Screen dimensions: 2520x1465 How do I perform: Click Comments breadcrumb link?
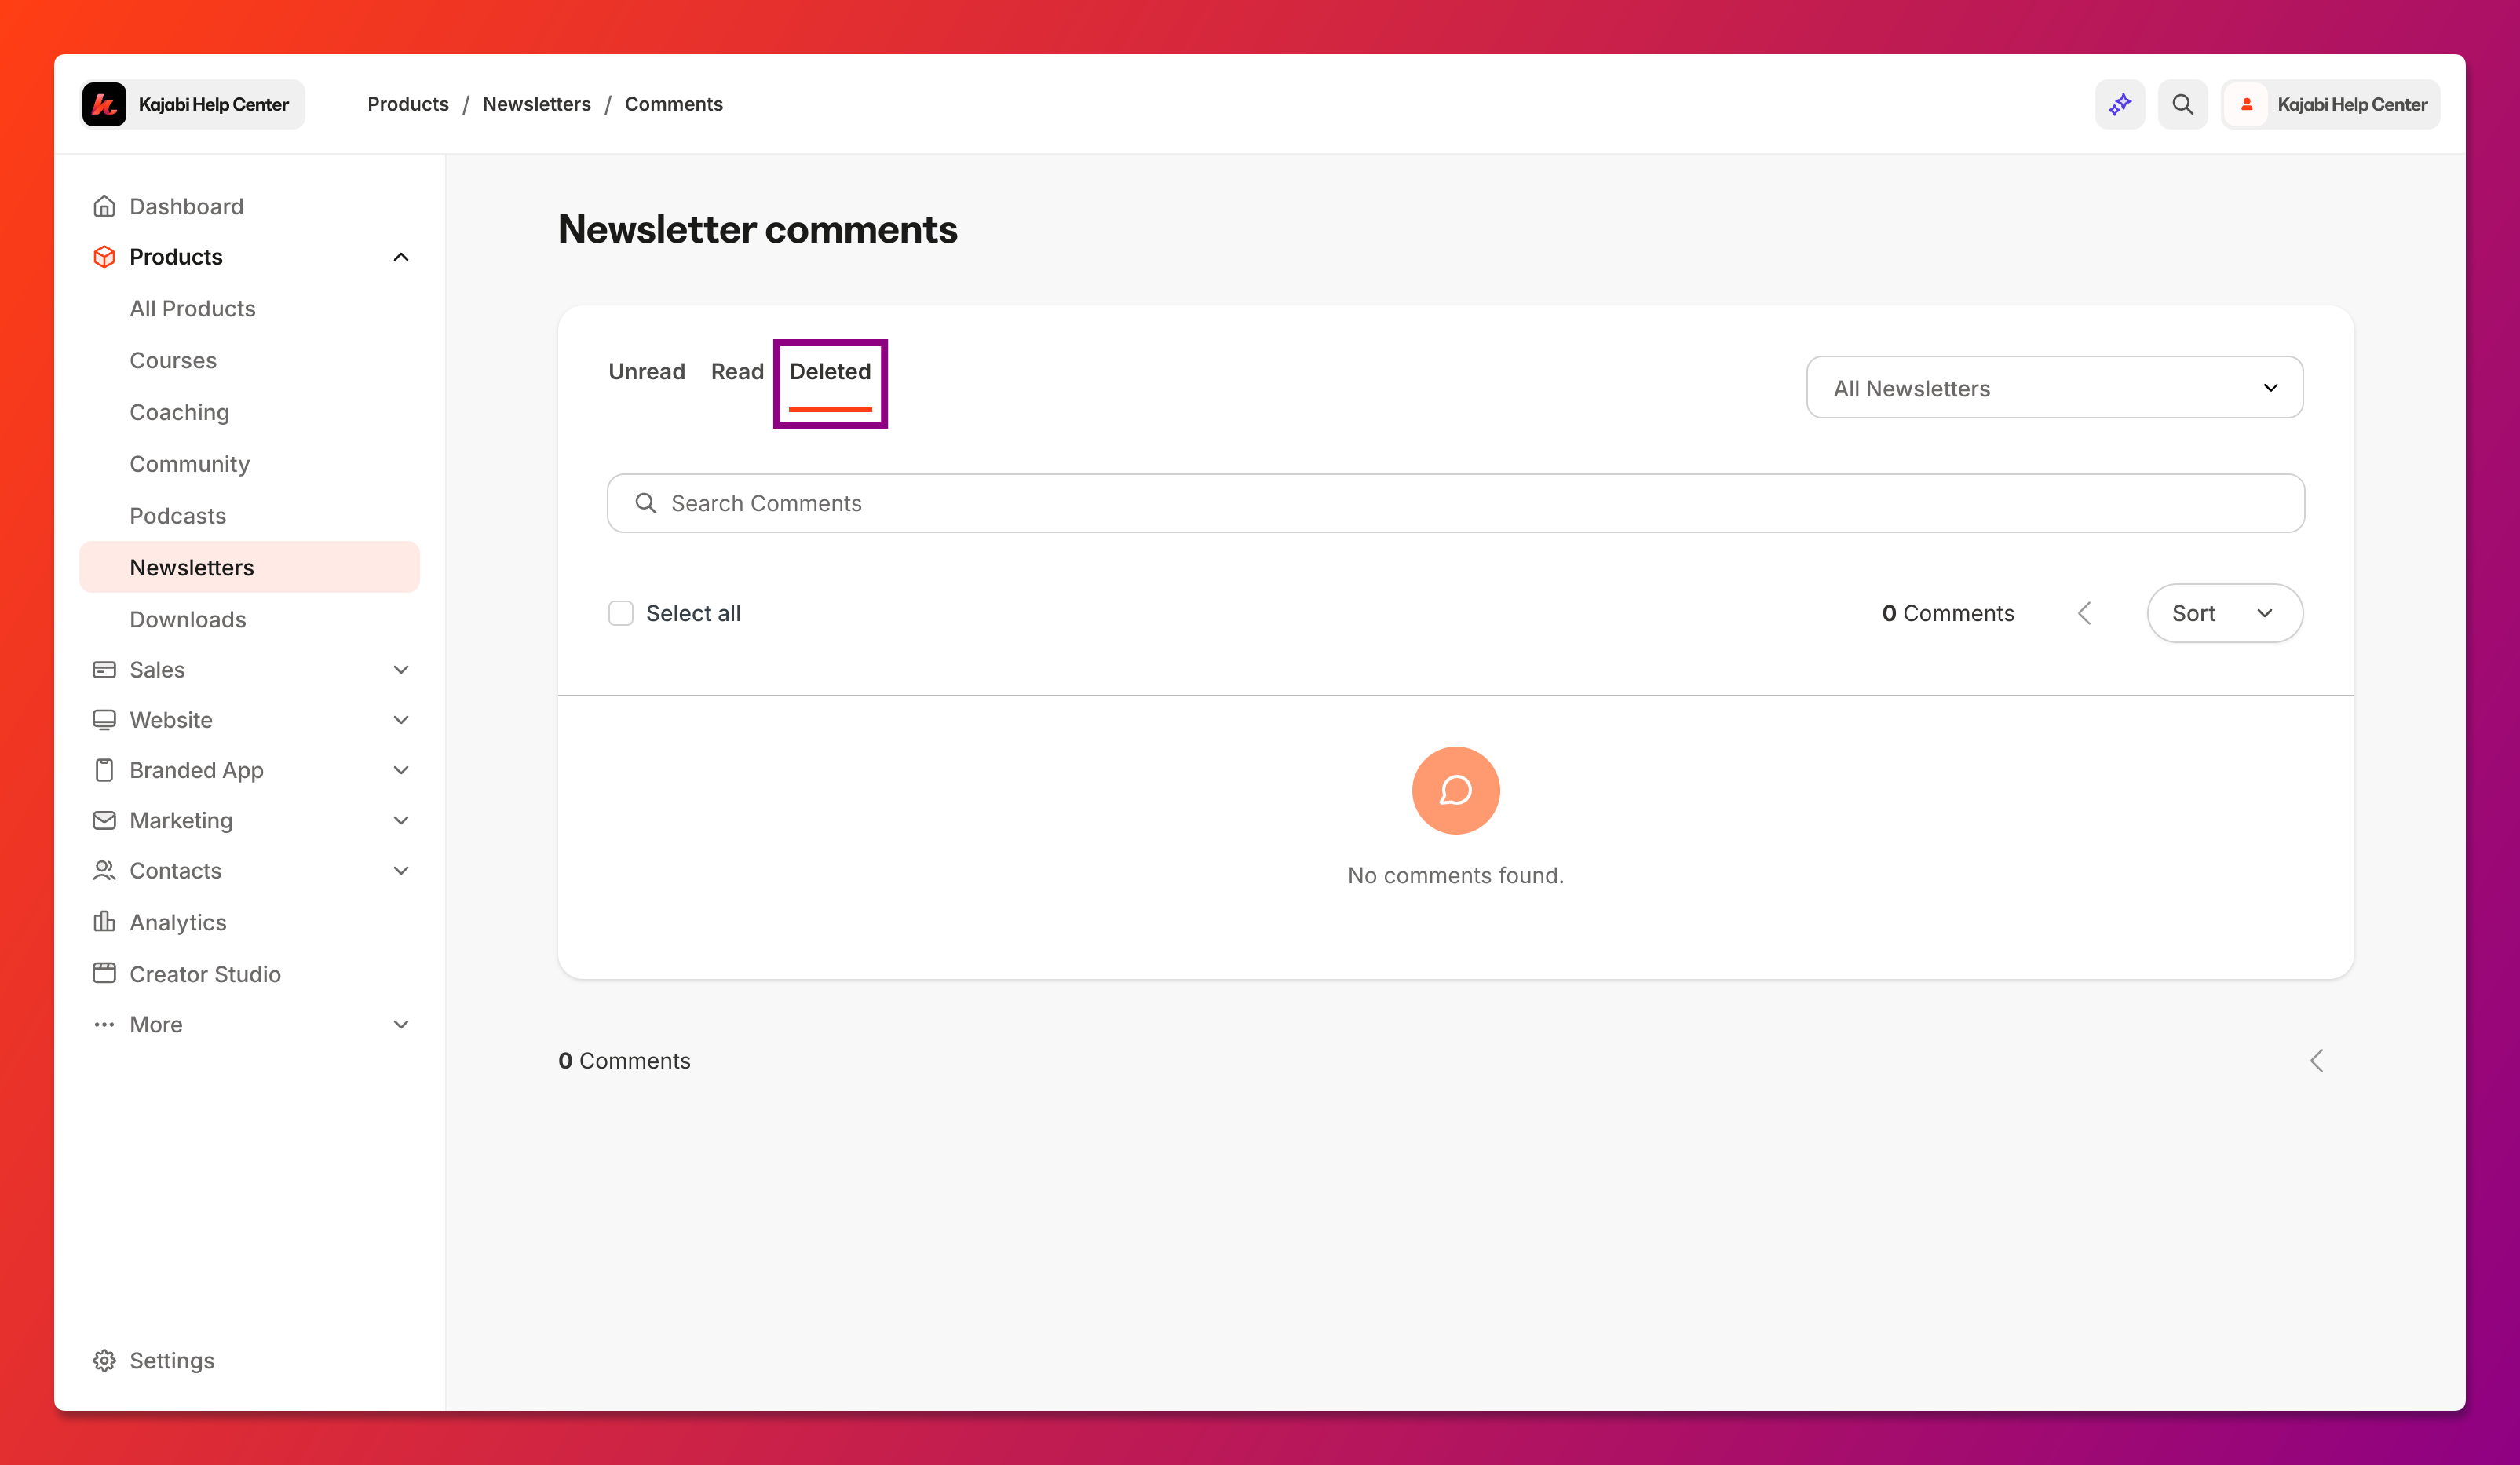[x=674, y=104]
